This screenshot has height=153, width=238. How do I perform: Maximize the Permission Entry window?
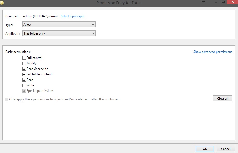coord(223,2)
